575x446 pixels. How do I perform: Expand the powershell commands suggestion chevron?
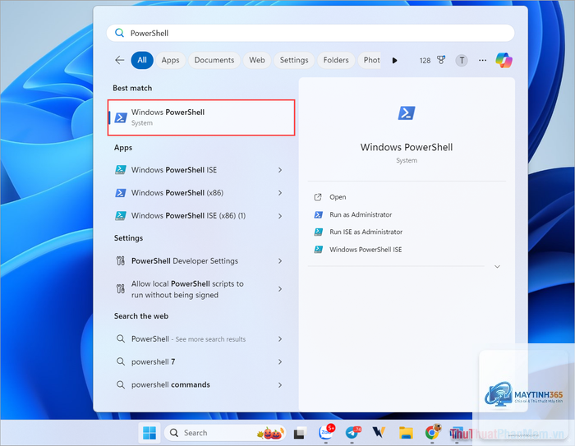click(280, 384)
